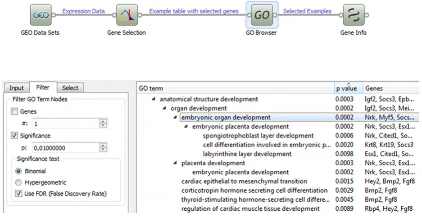Collapse embryonic organ development node
The image size is (422, 217).
click(175, 117)
